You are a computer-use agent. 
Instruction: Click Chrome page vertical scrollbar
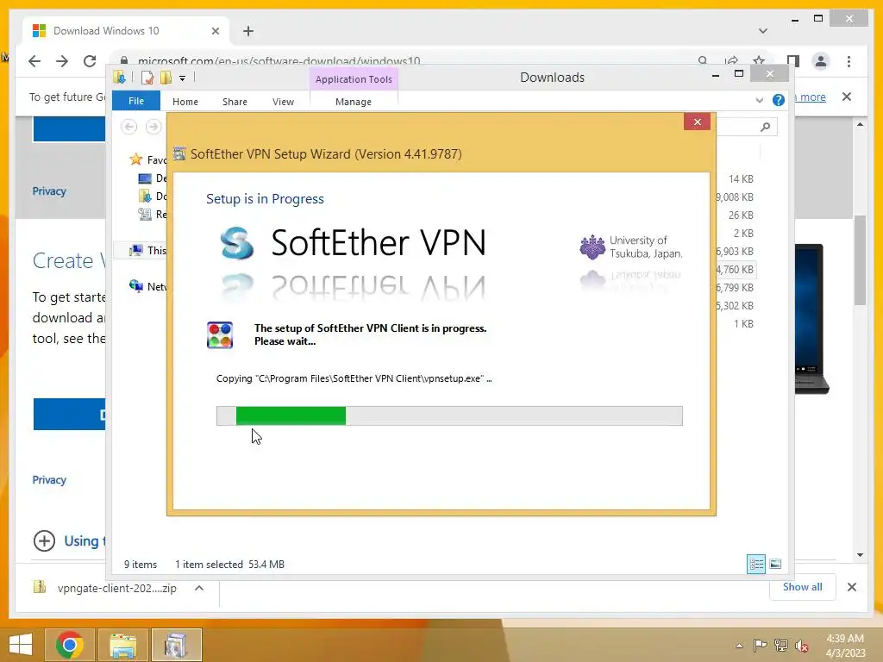[860, 260]
